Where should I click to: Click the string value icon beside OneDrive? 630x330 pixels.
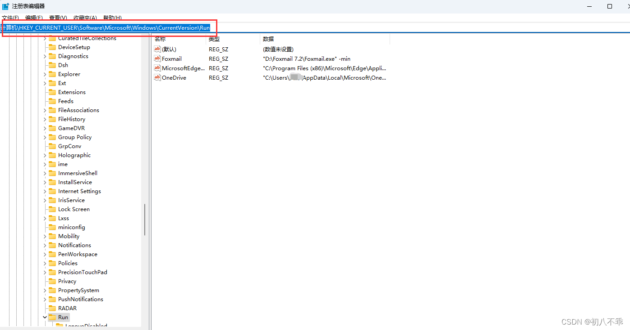click(x=157, y=77)
